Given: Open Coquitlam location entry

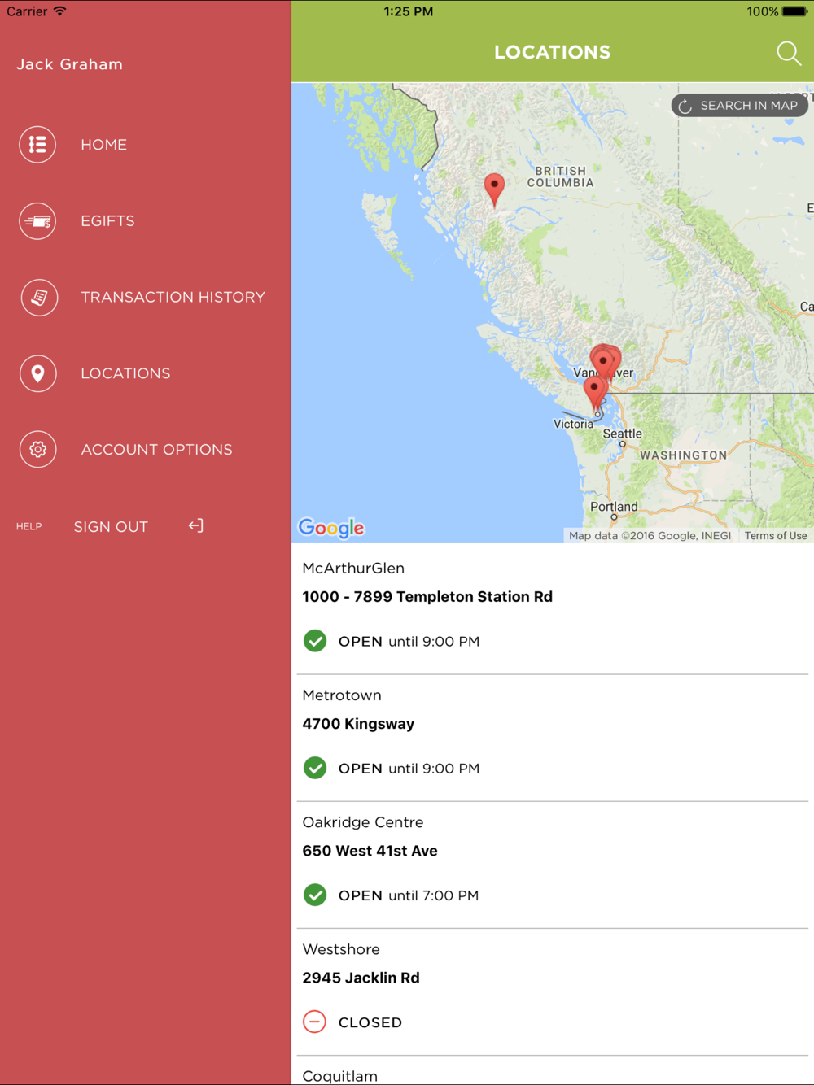Looking at the screenshot, I should (x=552, y=1072).
